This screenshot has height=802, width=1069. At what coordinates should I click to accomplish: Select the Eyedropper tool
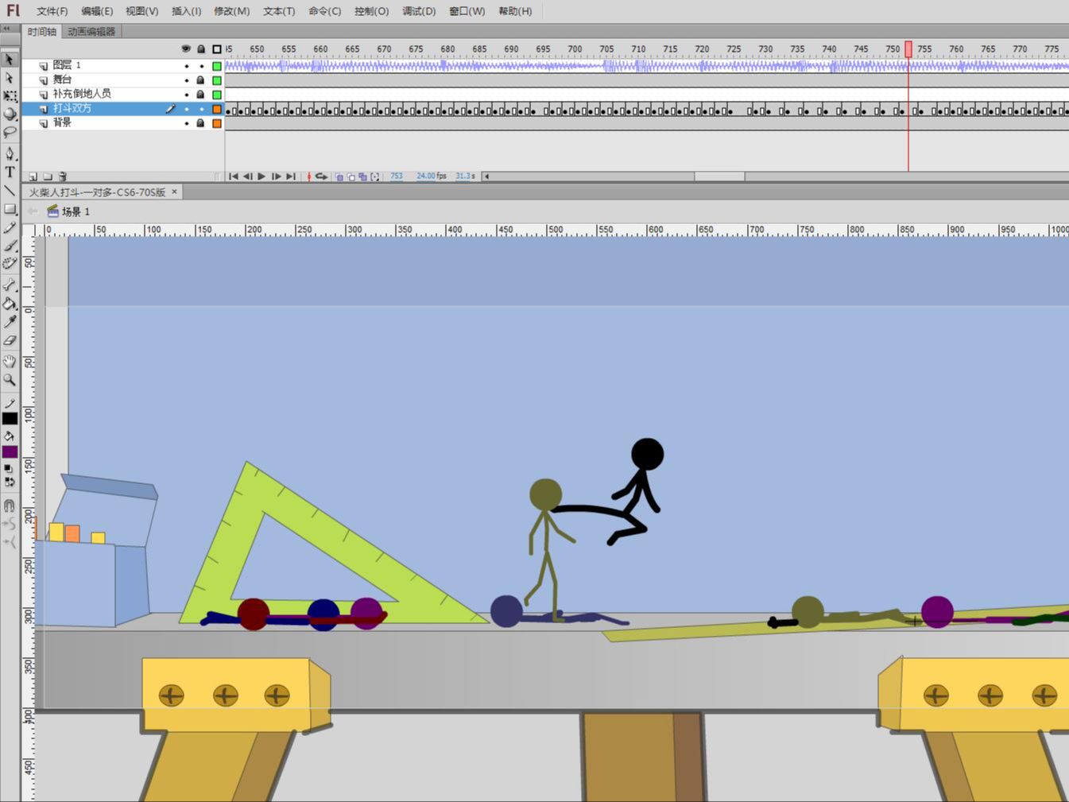coord(10,321)
